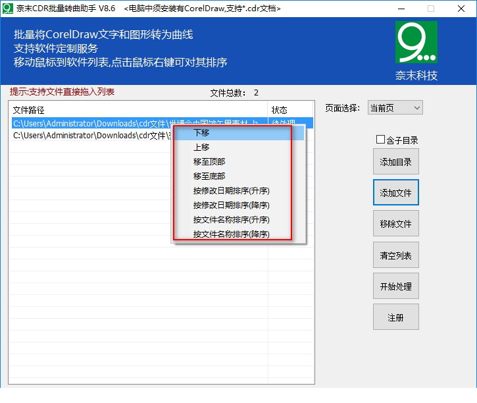This screenshot has height=403, width=477.
Task: Select the second file path row
Action: tap(91, 135)
